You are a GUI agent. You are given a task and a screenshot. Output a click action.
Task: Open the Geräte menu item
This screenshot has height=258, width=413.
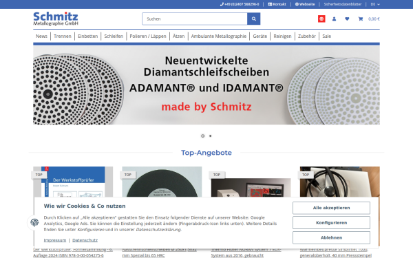click(260, 36)
